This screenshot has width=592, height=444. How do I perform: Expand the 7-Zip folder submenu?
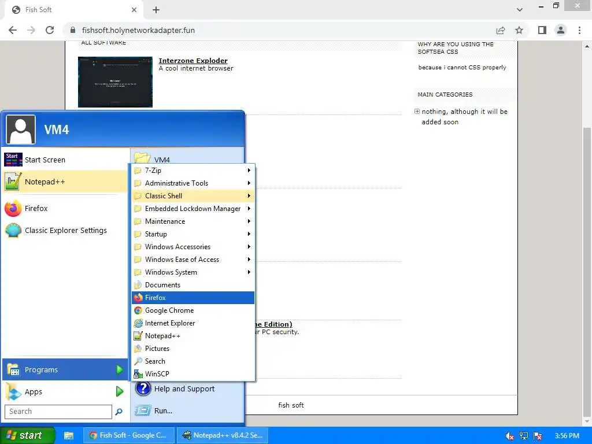click(x=193, y=171)
